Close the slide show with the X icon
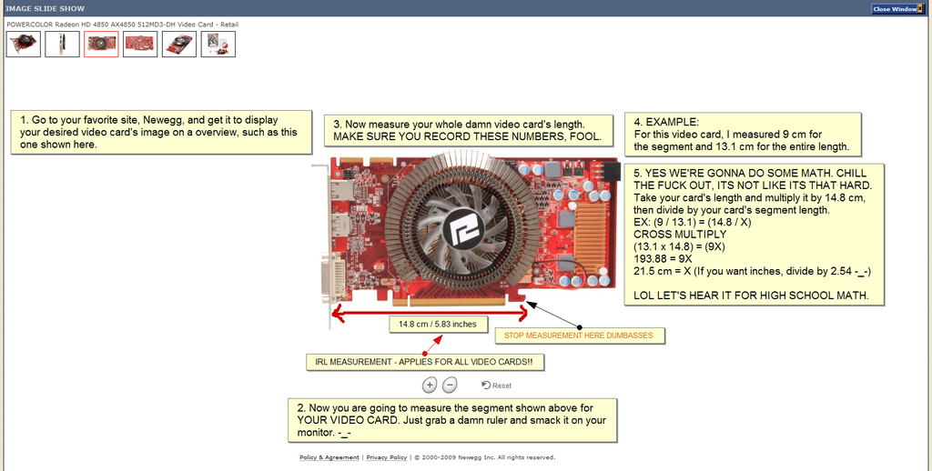Screen dimensions: 932x471 [921, 9]
